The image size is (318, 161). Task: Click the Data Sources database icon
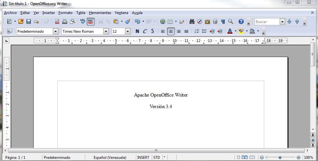[x=215, y=21]
